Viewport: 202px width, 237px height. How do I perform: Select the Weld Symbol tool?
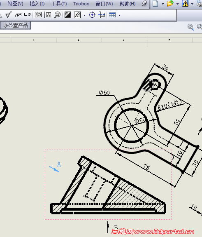coord(18,15)
